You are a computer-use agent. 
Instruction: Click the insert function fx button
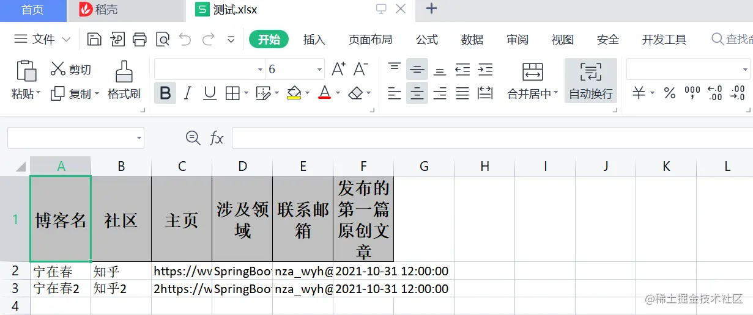tap(217, 139)
